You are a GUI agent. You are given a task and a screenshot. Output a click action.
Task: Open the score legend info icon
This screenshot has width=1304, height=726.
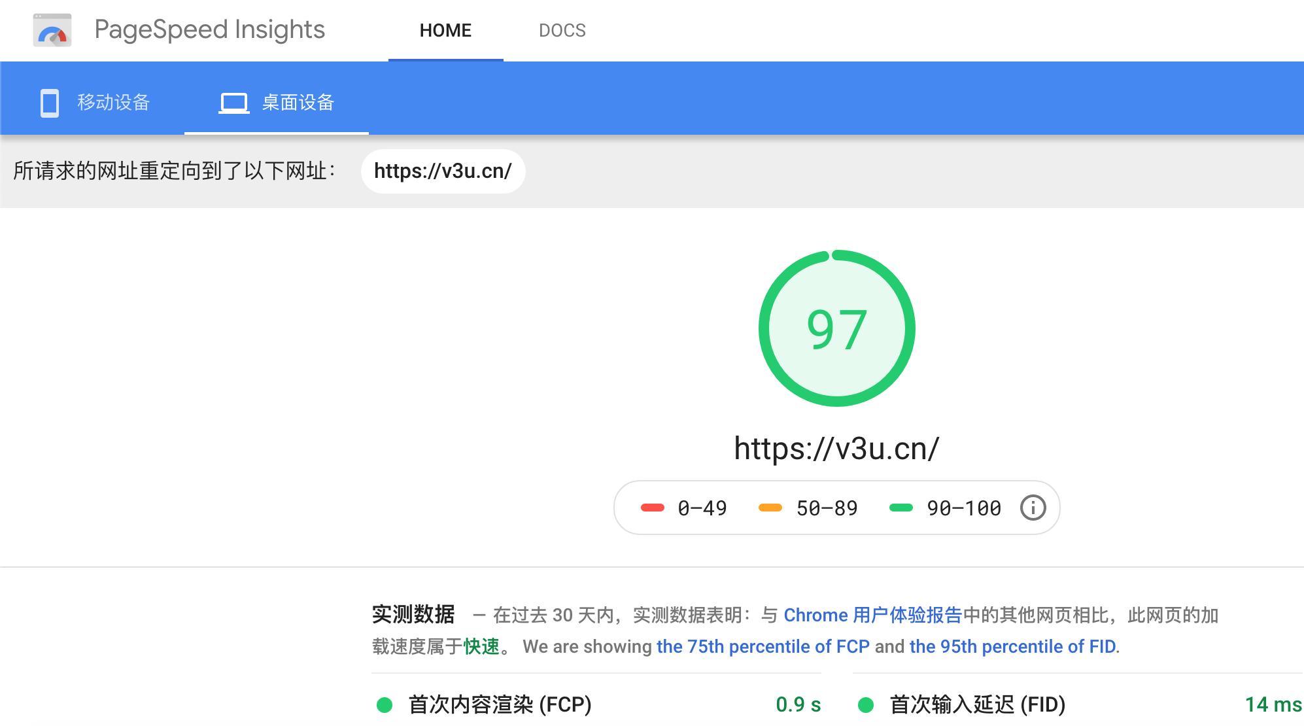point(1032,508)
